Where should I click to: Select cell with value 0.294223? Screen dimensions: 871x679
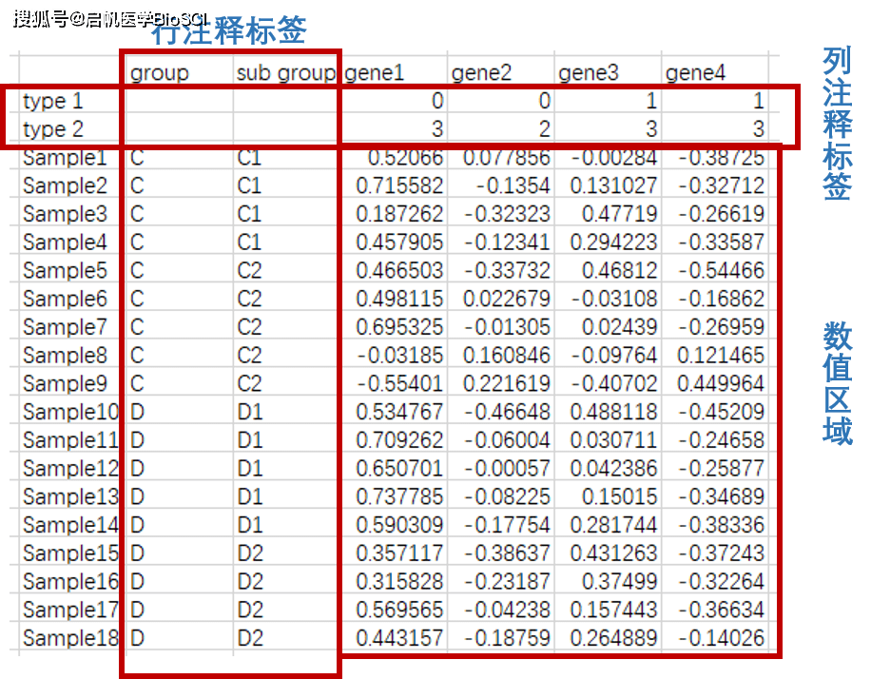pos(614,242)
